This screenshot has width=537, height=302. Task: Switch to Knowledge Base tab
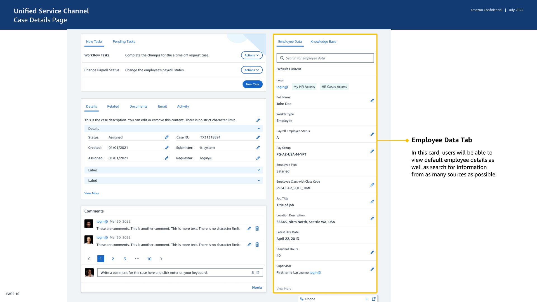[323, 42]
